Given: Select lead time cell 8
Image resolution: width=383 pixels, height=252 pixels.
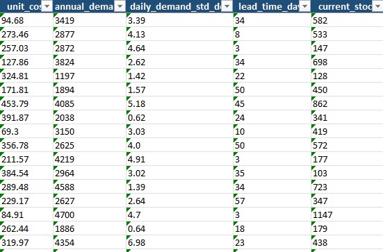Looking at the screenshot, I should [x=272, y=34].
